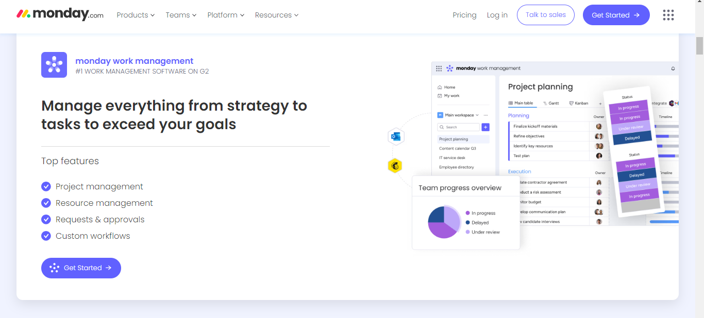This screenshot has height=318, width=704.
Task: Click the Delayed dark blue legend dot
Action: pyautogui.click(x=467, y=223)
